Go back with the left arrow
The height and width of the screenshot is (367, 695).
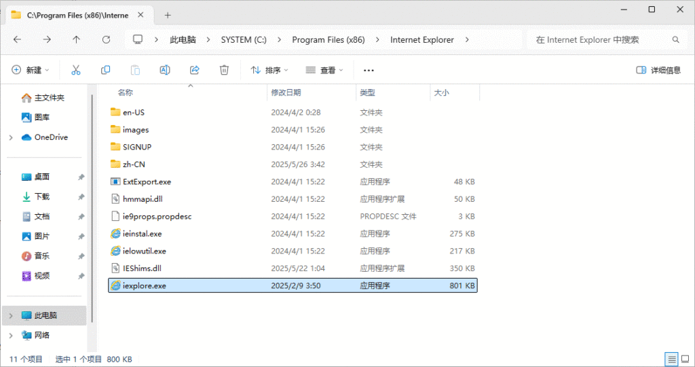[x=17, y=39]
